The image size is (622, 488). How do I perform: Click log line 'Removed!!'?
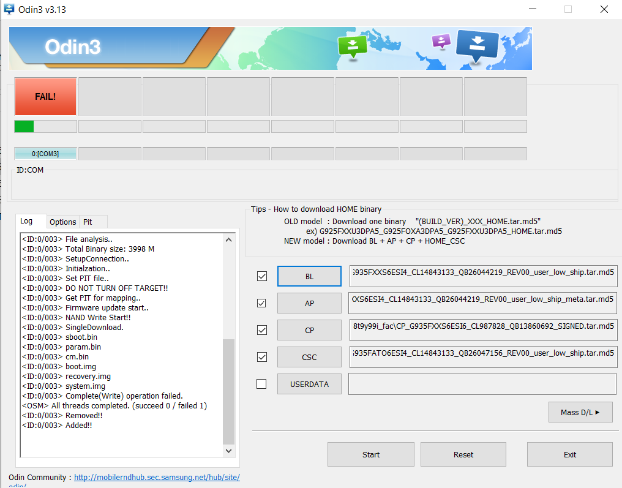coord(62,415)
